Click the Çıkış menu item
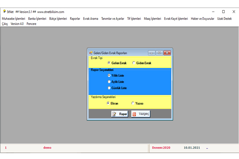 [x=5, y=24]
